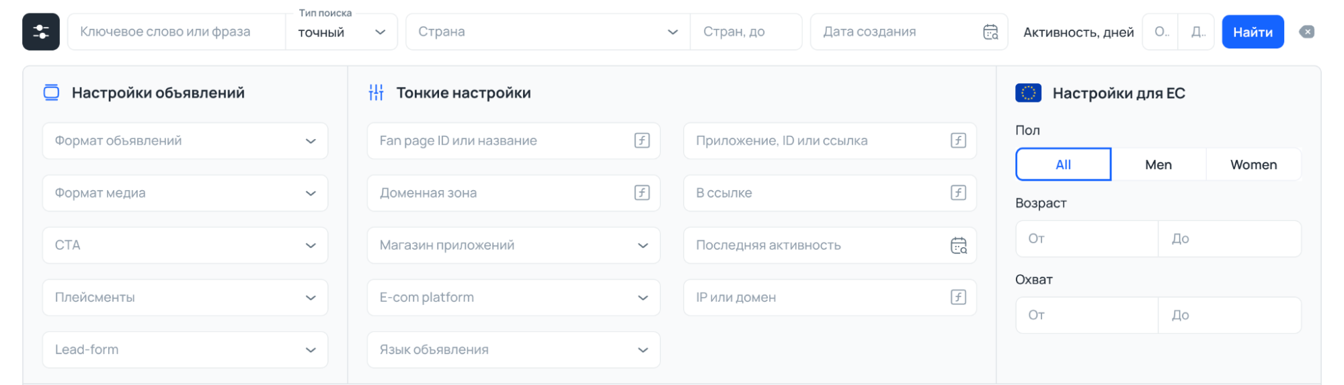Focus the Ключевое слово или фраза input
The width and height of the screenshot is (1344, 385).
pyautogui.click(x=176, y=32)
